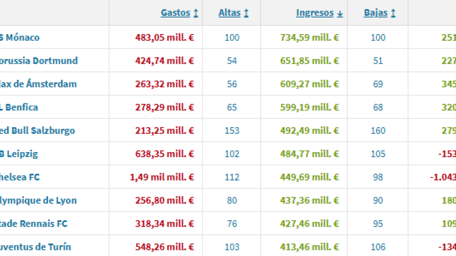Select Dortmund expenses 424,74 mill. €

pos(165,61)
